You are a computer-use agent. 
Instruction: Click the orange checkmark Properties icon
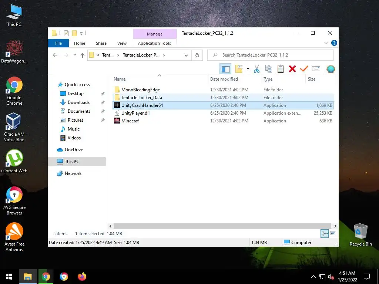point(304,69)
